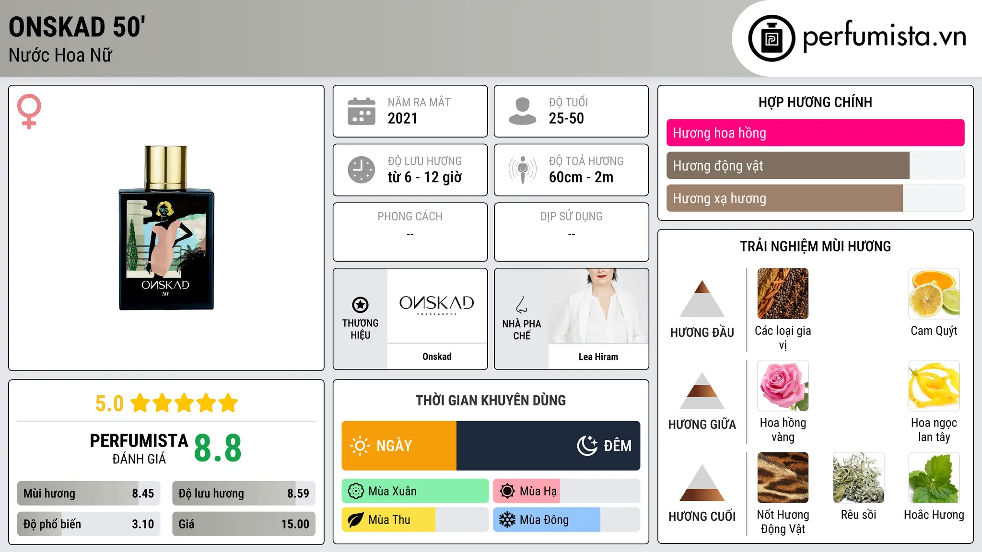
Task: Click the sun icon in the Ngày bar
Action: pyautogui.click(x=360, y=446)
